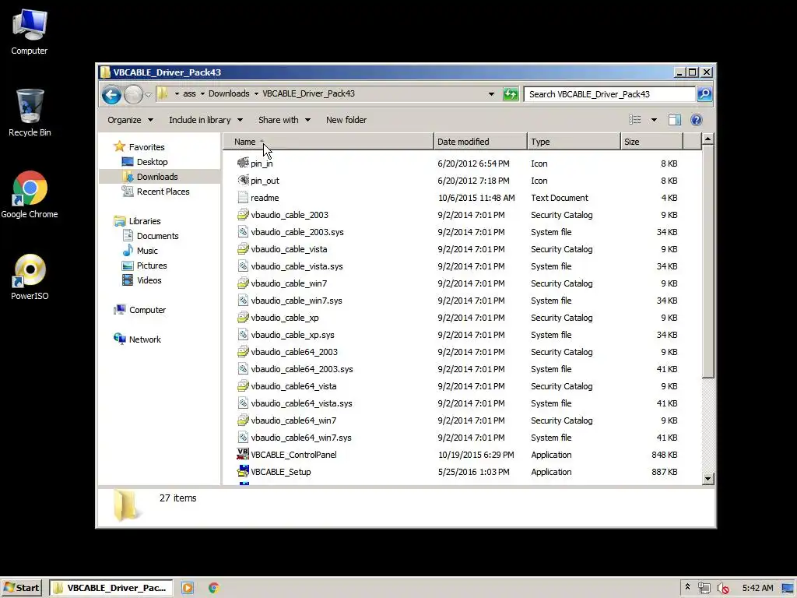Launch Google Chrome from desktop shortcut

(30, 195)
